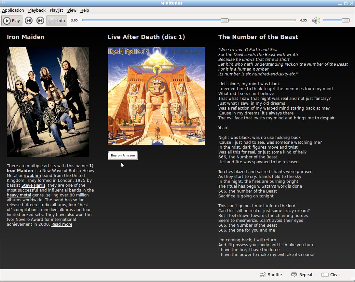The image size is (355, 282).
Task: Follow the nwobhm link
Action: pos(32,176)
